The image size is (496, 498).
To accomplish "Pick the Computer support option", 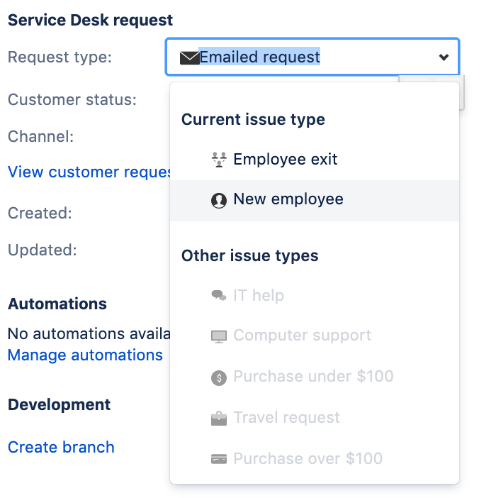I will tap(315, 336).
